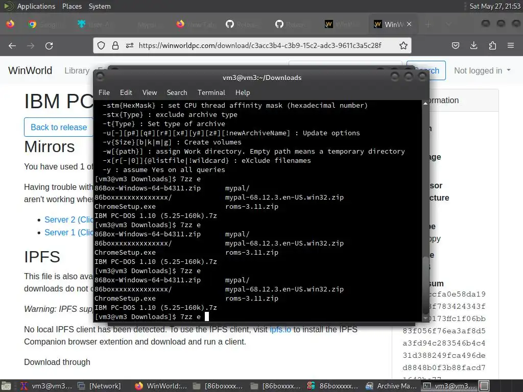This screenshot has width=523, height=392.
Task: Open the Applications menu in top panel
Action: [36, 6]
